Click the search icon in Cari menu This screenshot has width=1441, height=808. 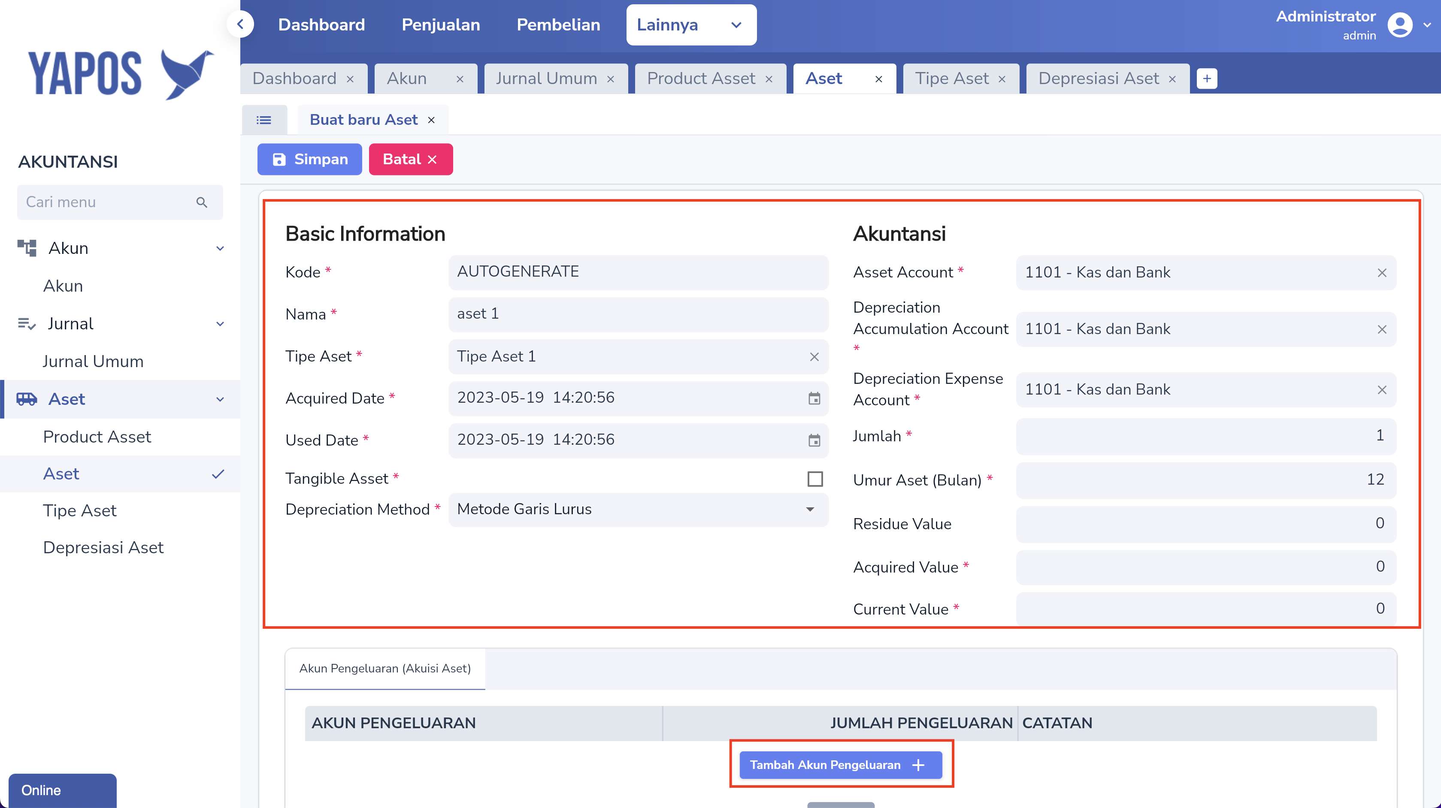pos(202,202)
